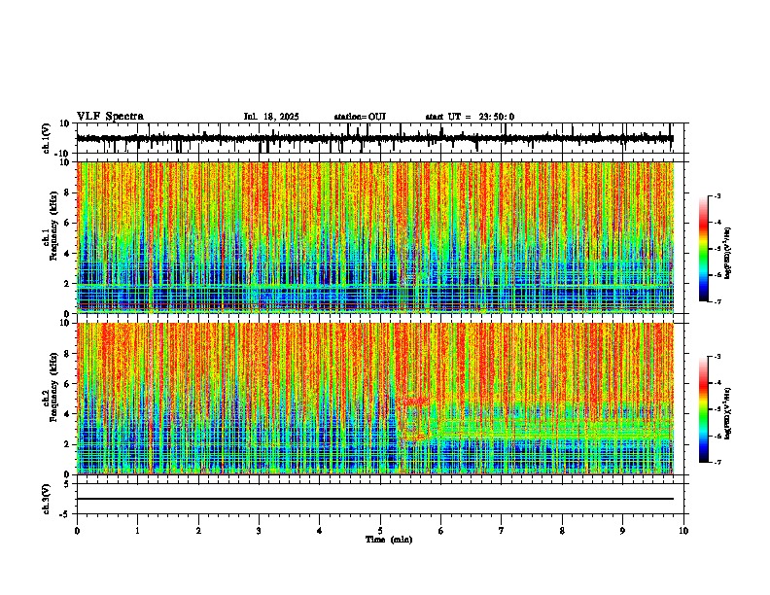
Task: Click the "-7" label on ch.2 color bar
Action: (717, 462)
